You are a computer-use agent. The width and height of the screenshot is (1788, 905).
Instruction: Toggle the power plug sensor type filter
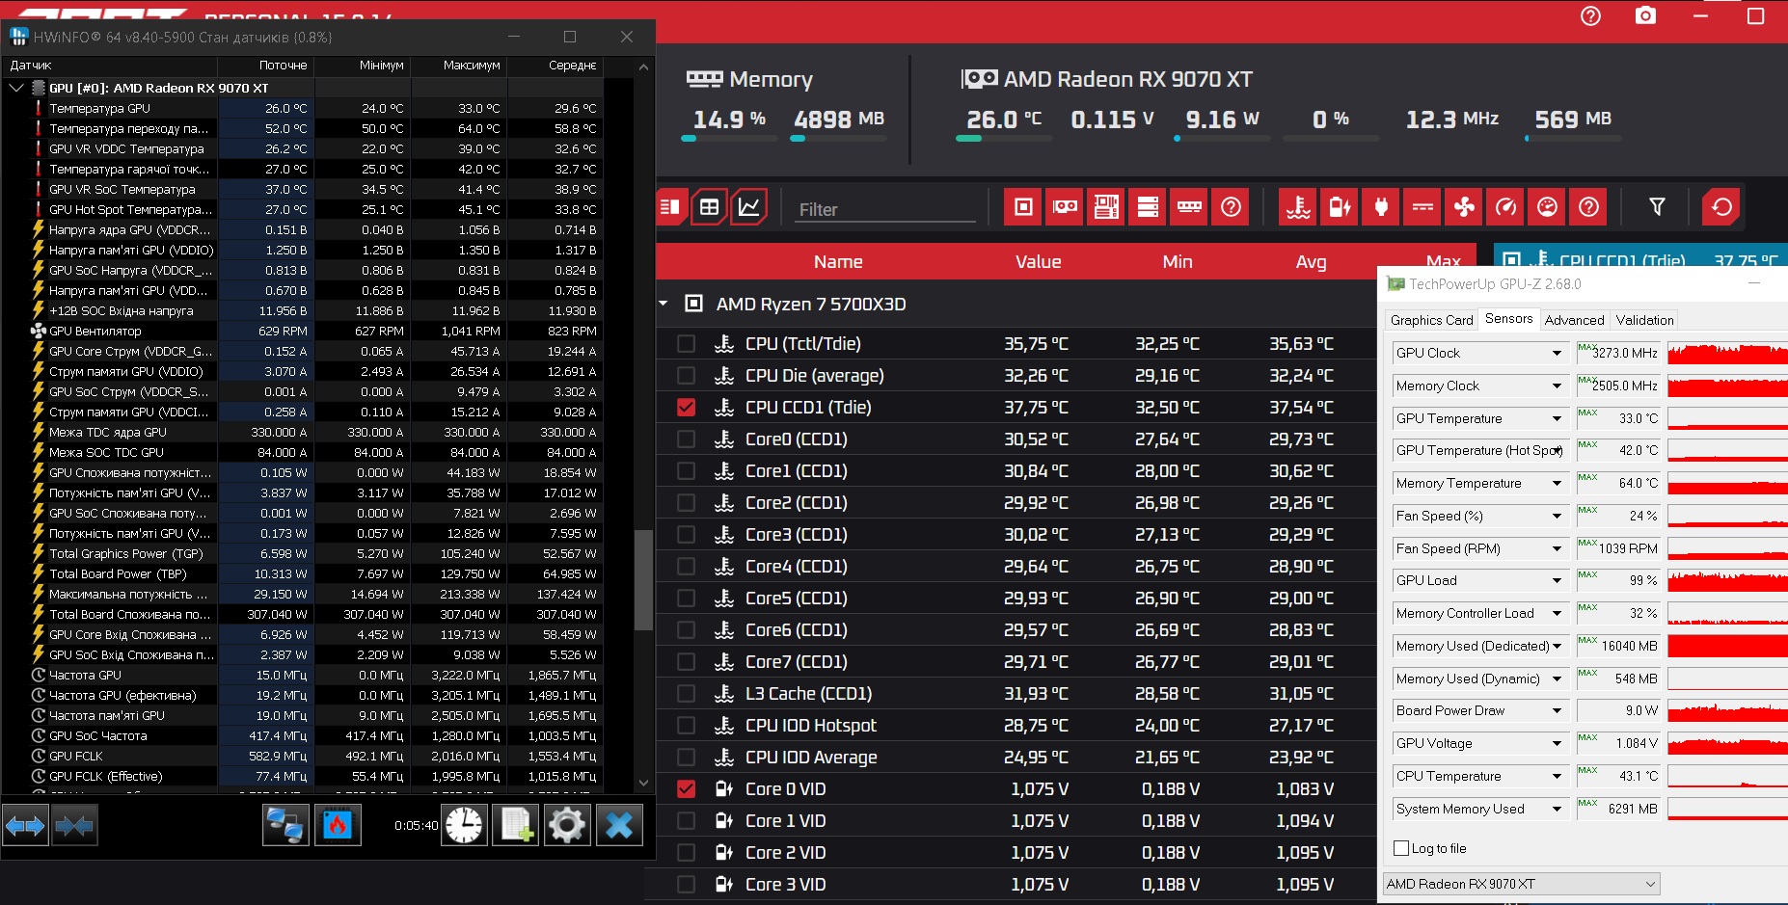click(x=1381, y=206)
